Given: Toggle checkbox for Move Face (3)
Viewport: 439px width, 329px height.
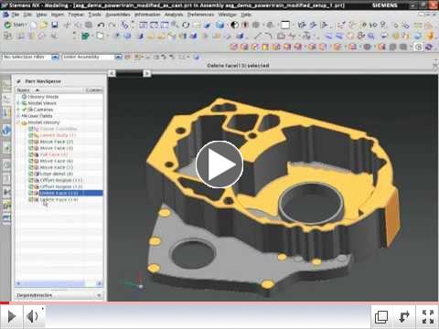Looking at the screenshot, I should coord(30,148).
